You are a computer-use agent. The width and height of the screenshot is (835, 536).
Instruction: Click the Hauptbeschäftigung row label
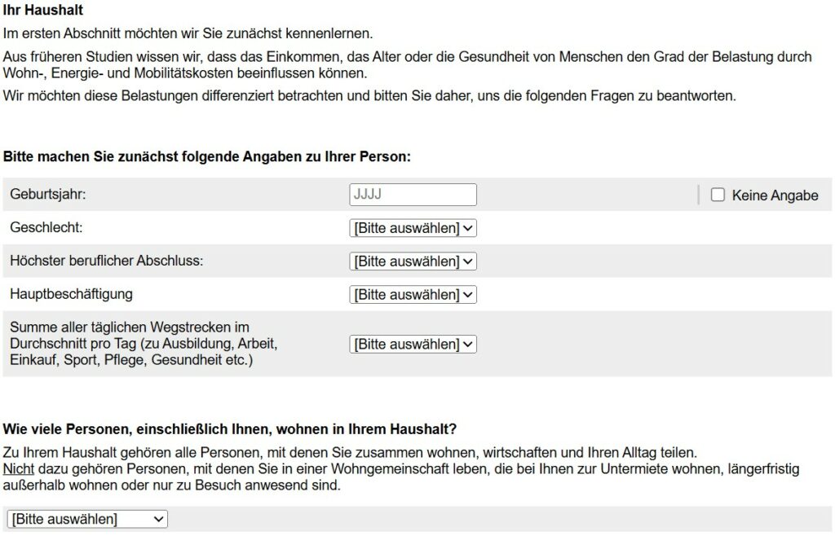tap(72, 293)
